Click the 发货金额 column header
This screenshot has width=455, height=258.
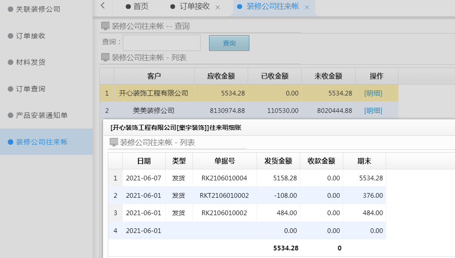click(278, 161)
